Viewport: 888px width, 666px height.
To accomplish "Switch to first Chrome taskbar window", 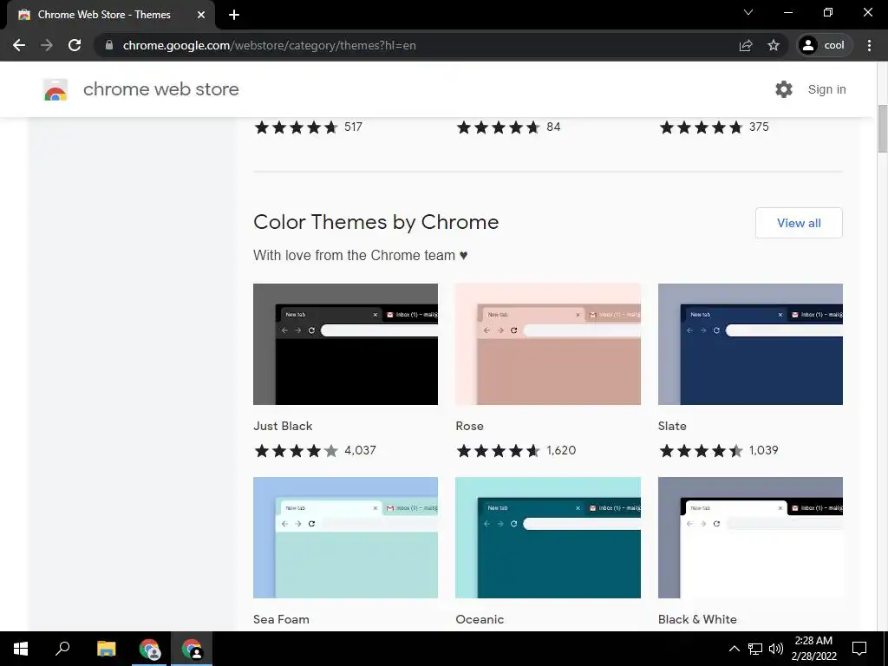I will tap(149, 649).
